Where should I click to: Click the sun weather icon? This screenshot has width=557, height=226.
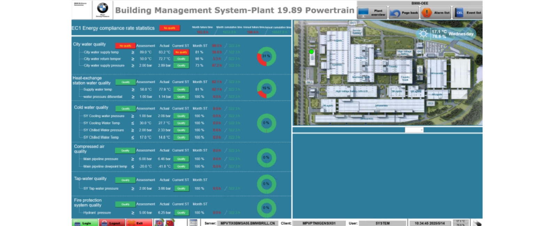click(x=423, y=34)
